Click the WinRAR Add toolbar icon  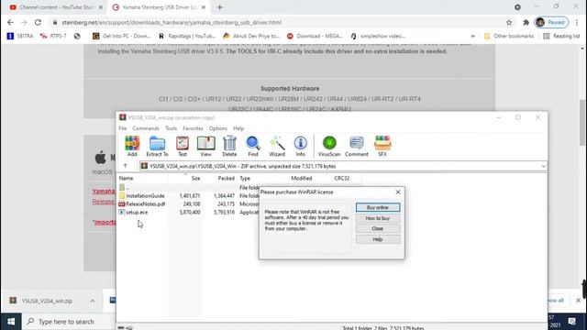(132, 146)
